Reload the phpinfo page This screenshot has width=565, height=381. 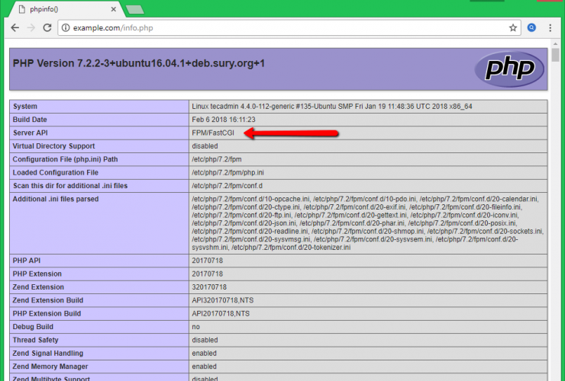click(x=47, y=27)
